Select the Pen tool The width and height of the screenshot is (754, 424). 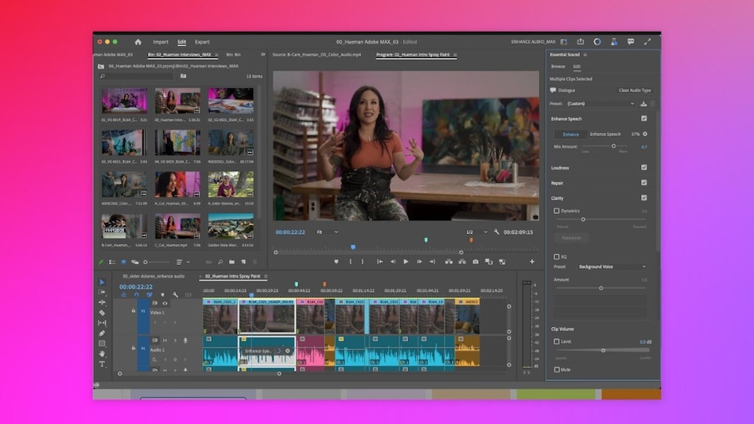pos(102,333)
